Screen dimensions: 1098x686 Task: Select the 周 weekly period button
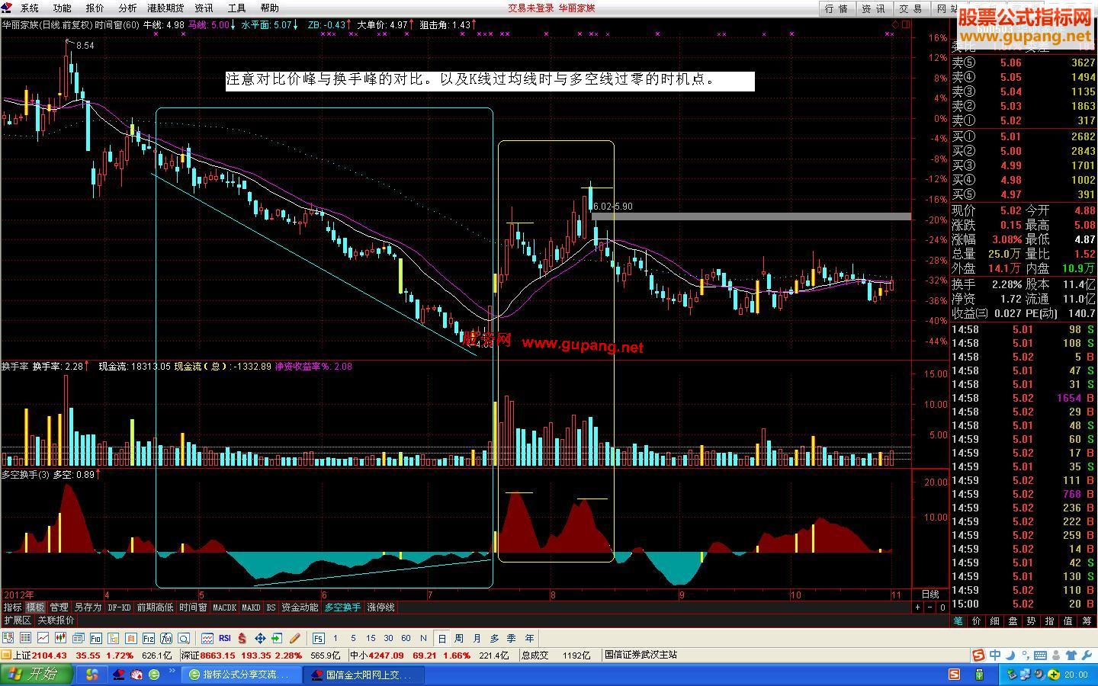coord(459,638)
